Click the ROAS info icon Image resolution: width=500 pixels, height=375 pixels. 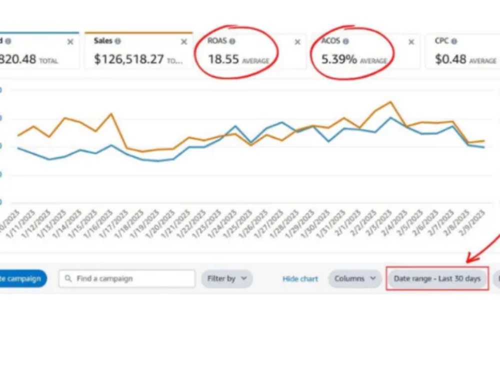(x=232, y=41)
